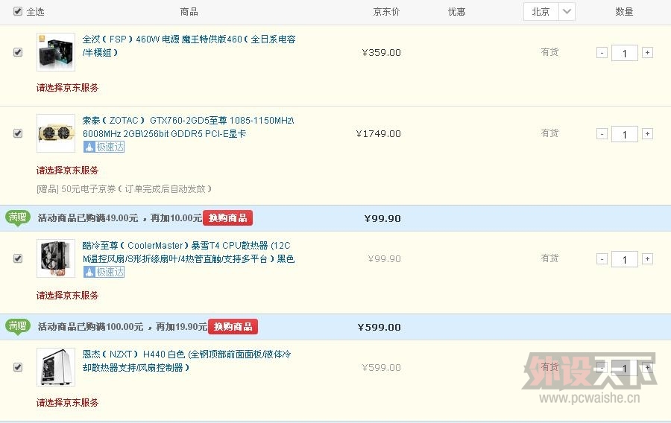Click the ZOTAC GTX760 quantity field
Image resolution: width=671 pixels, height=423 pixels.
(x=625, y=134)
